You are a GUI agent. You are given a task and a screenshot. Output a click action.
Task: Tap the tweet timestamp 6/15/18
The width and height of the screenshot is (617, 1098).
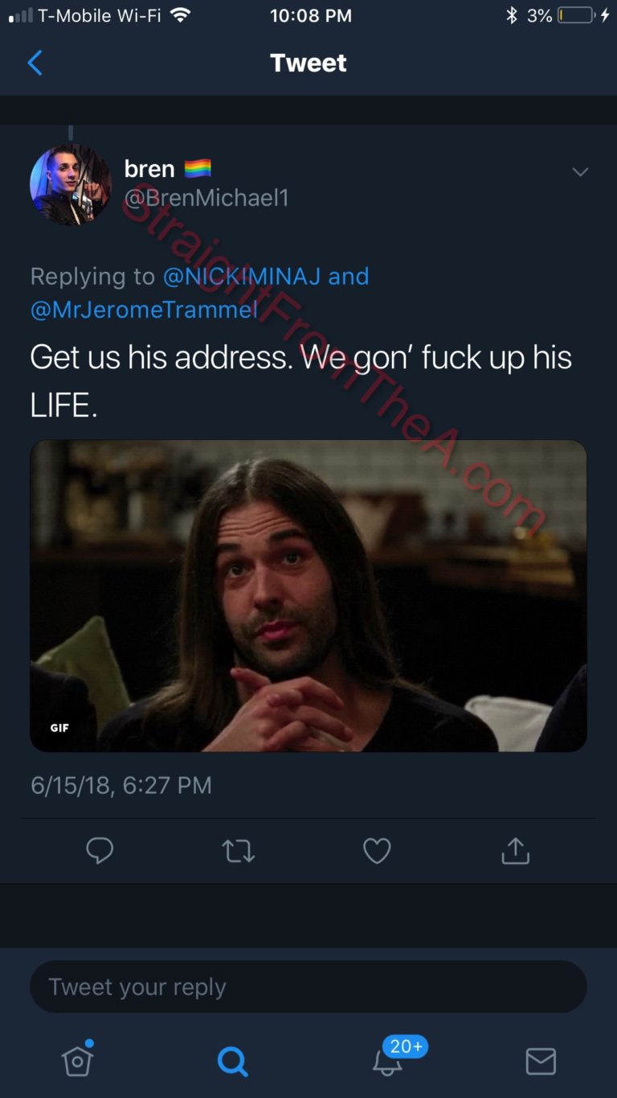121,785
